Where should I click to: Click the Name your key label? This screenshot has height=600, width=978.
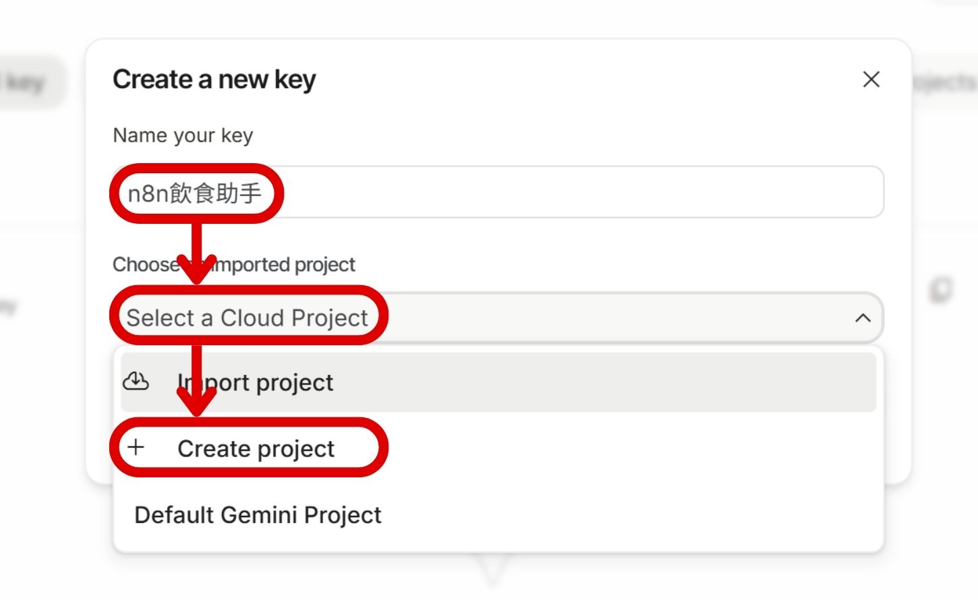[x=183, y=136]
